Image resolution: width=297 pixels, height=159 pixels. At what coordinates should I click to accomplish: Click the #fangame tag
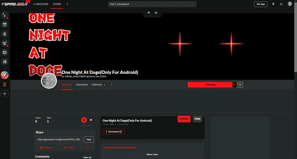(x=109, y=148)
